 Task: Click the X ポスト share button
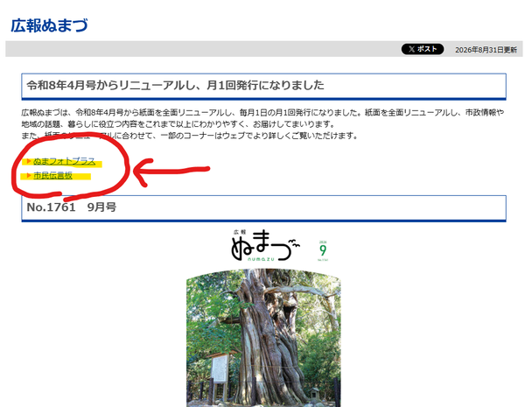pos(423,49)
